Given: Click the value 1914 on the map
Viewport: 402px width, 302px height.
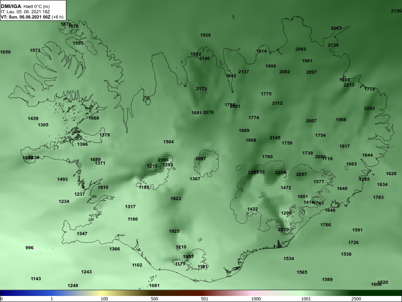Looking at the screenshot, I should click(261, 51).
